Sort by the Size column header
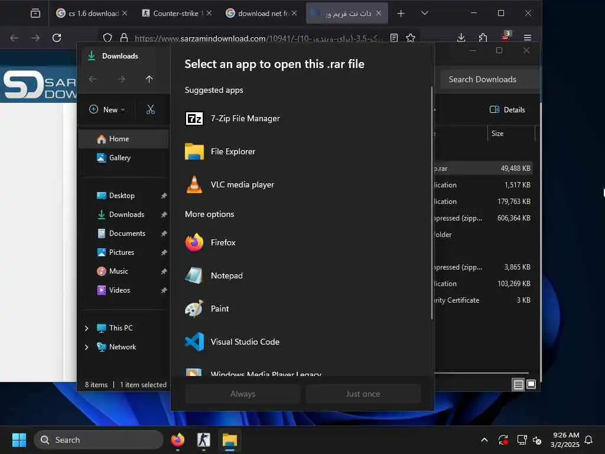The width and height of the screenshot is (605, 454). [511, 134]
